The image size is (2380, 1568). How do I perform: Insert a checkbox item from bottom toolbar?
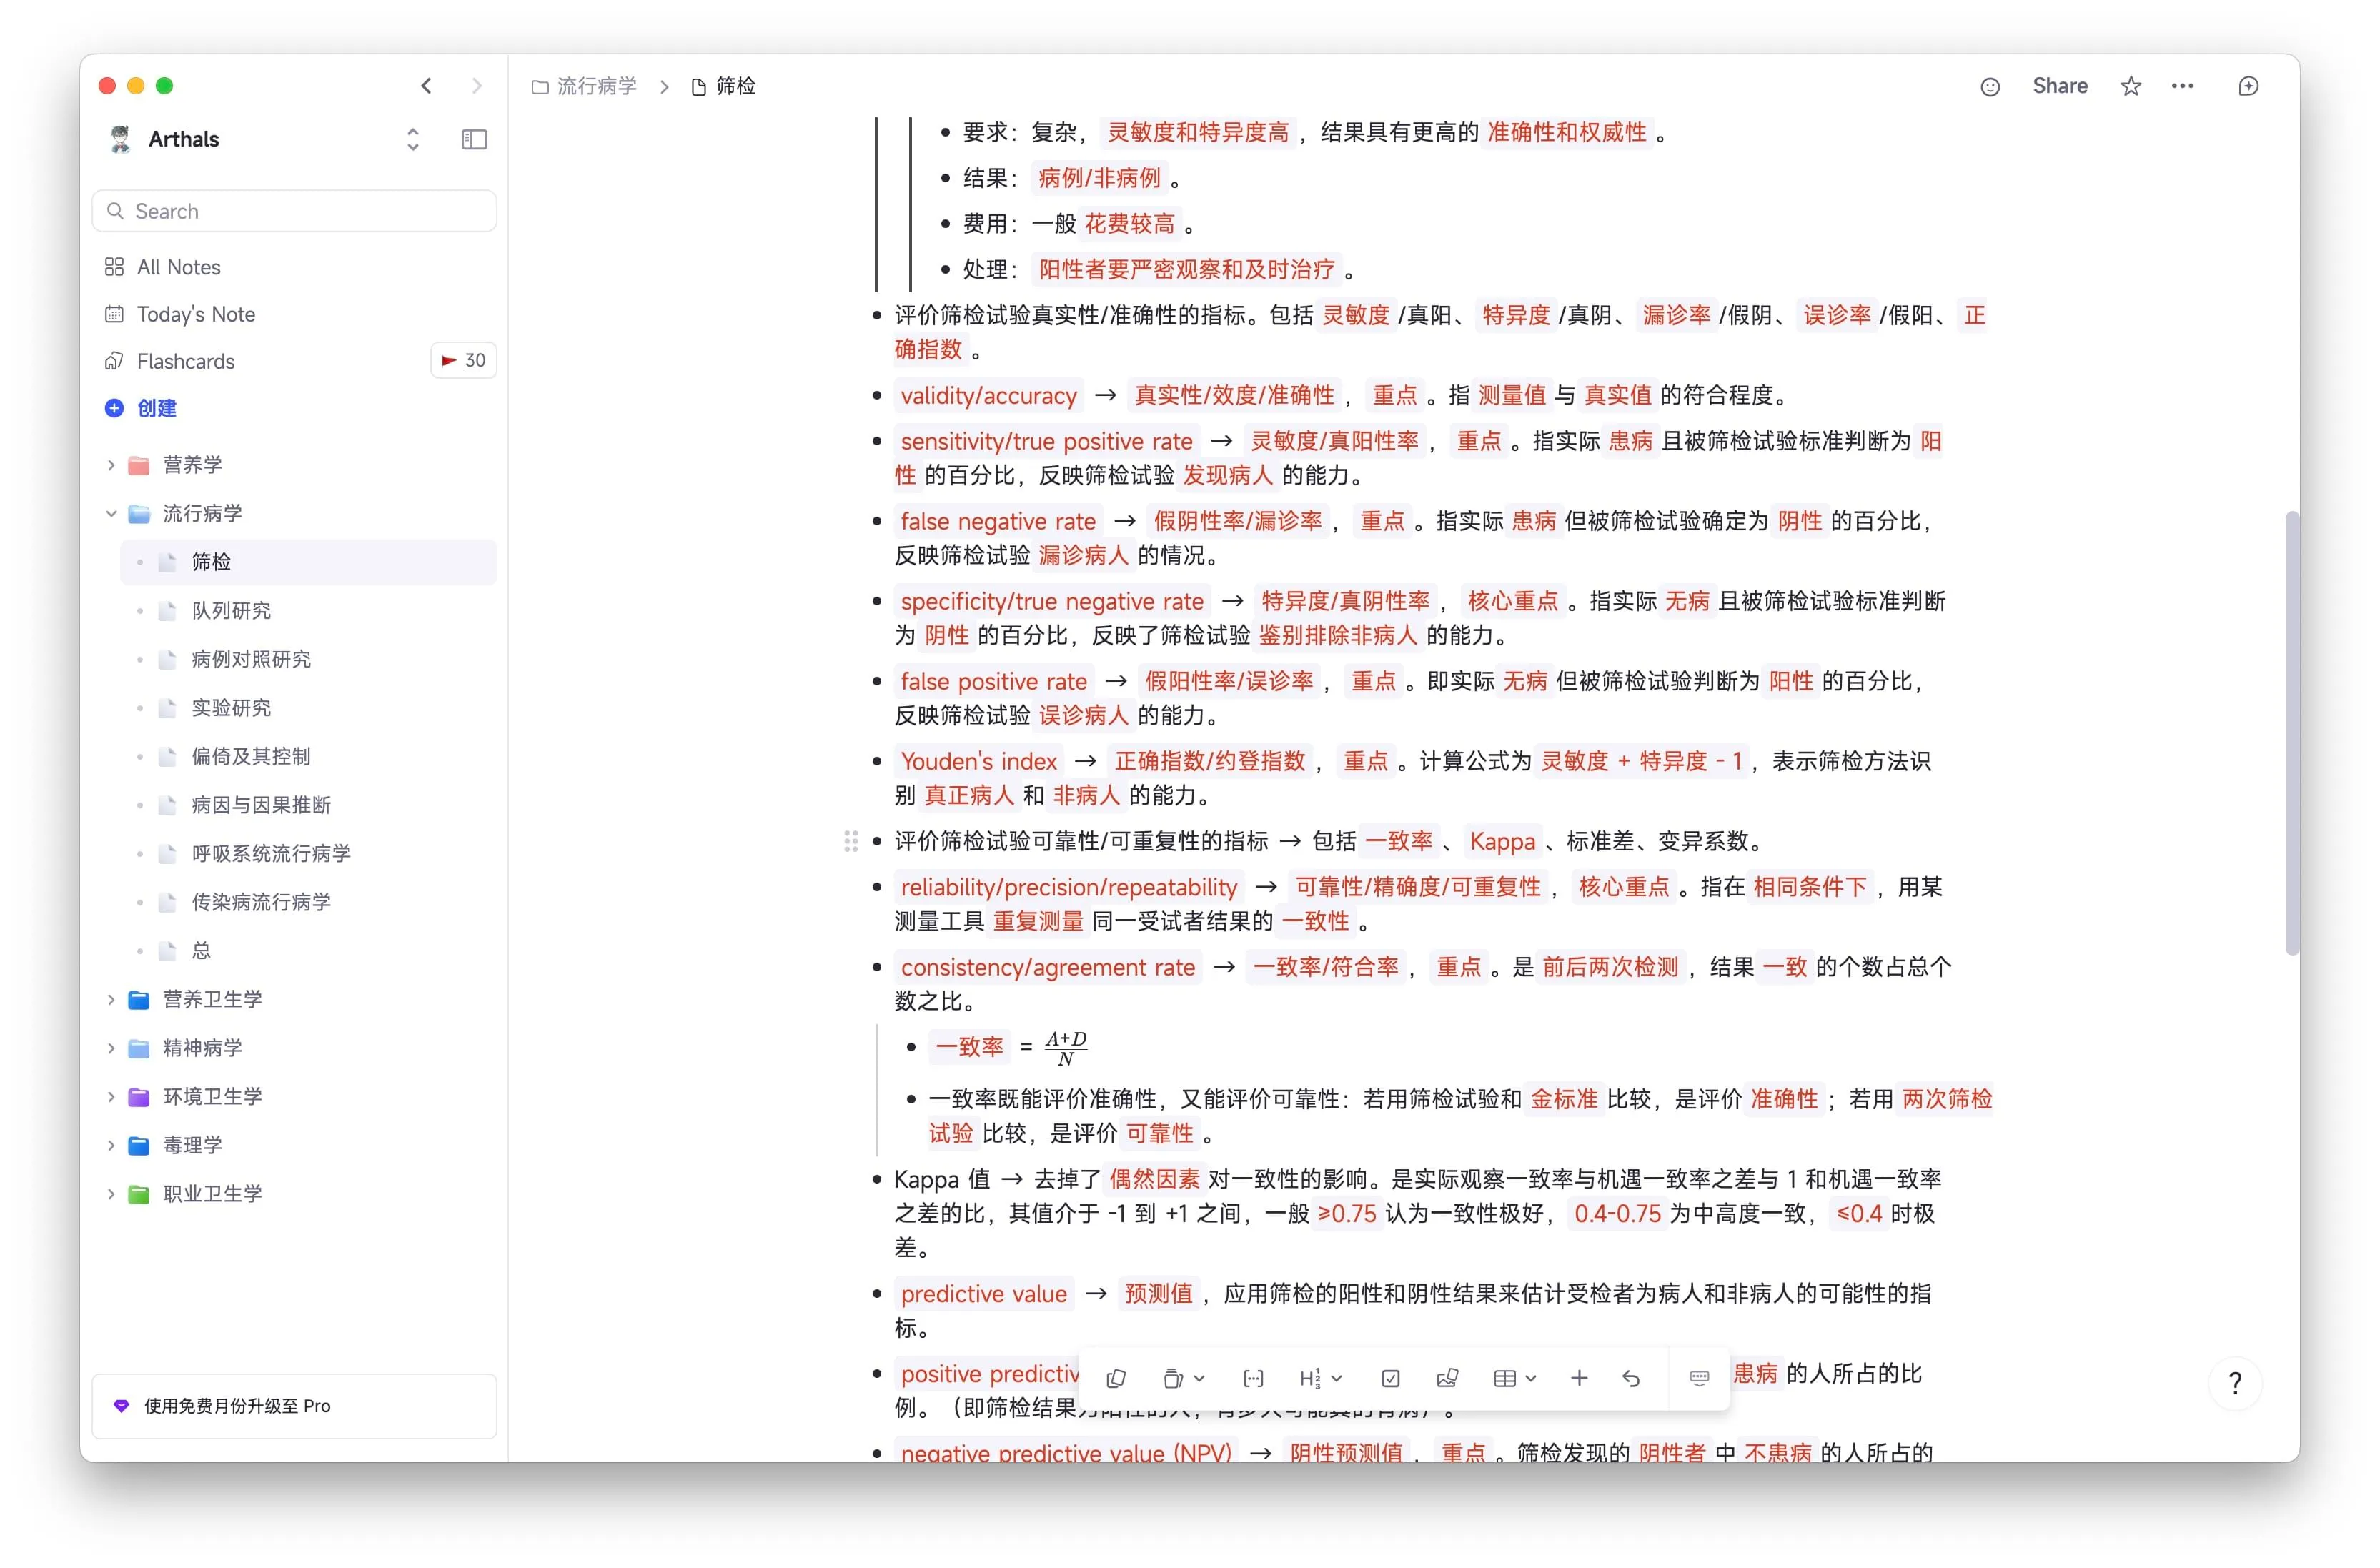(x=1390, y=1378)
